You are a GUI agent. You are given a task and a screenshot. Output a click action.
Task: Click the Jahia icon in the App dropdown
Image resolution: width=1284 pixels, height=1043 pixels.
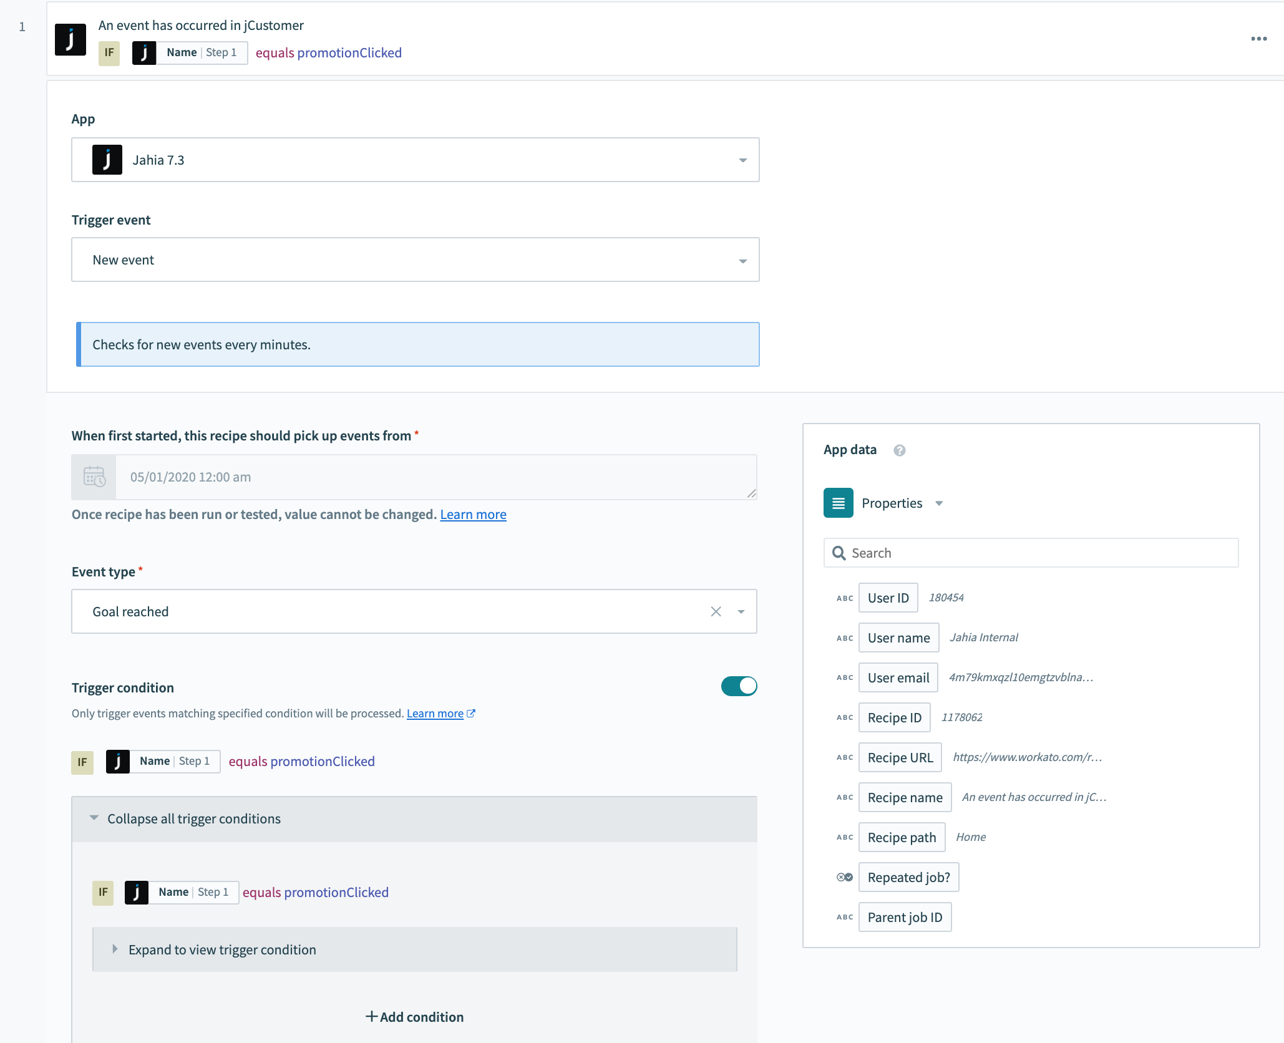[107, 160]
